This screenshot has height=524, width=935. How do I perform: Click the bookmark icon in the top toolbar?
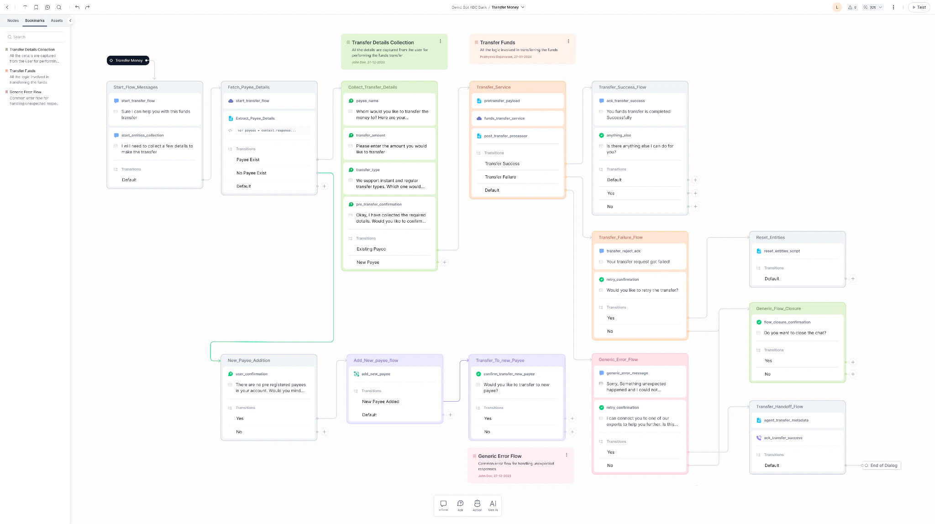tap(36, 7)
